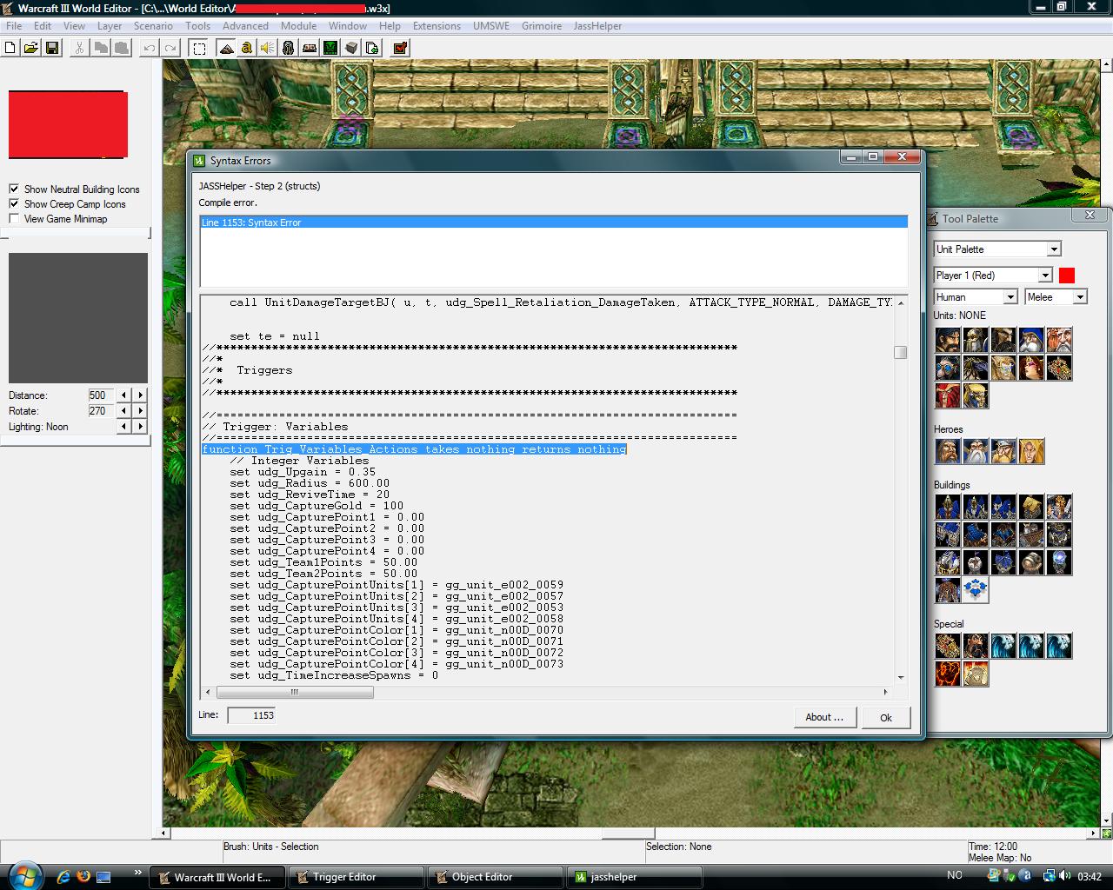Open the Human race dropdown
Screen dimensions: 1113x890
[976, 296]
